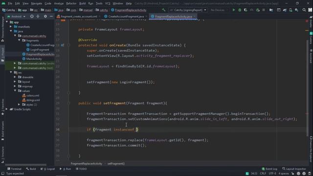Open No Devices selector dropdown
This screenshot has width=313, height=176.
(x=219, y=10)
